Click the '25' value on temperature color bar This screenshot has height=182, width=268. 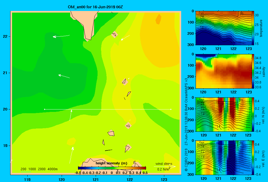point(257,25)
